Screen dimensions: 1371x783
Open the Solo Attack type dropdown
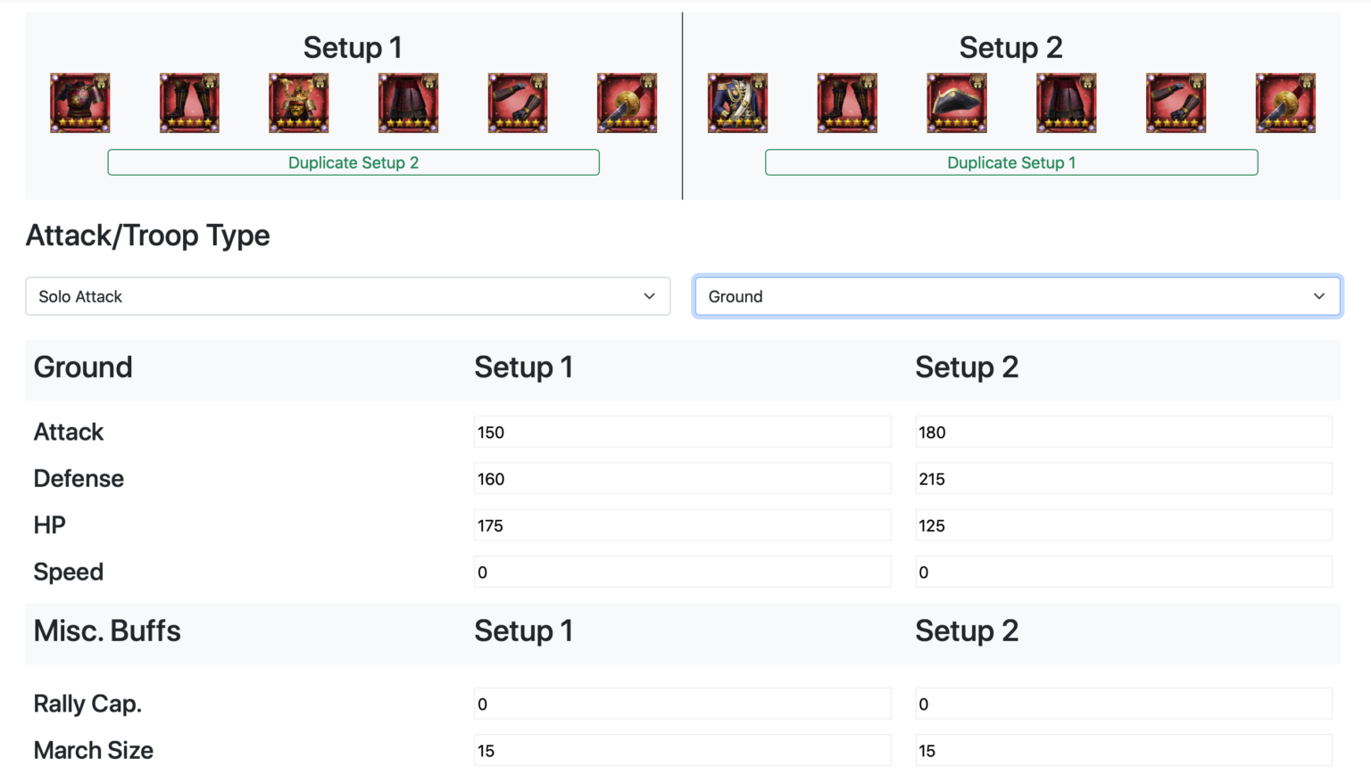347,296
